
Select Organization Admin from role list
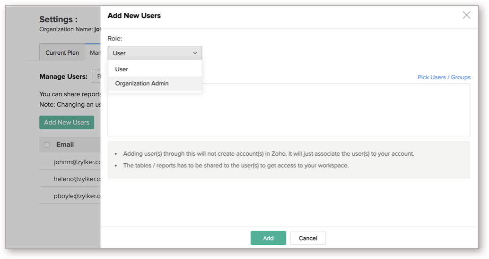point(142,84)
